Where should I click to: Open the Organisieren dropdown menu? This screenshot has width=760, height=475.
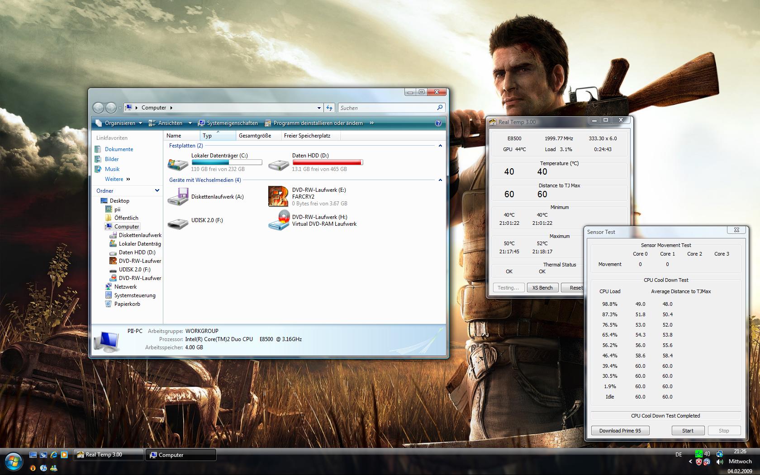(x=119, y=123)
